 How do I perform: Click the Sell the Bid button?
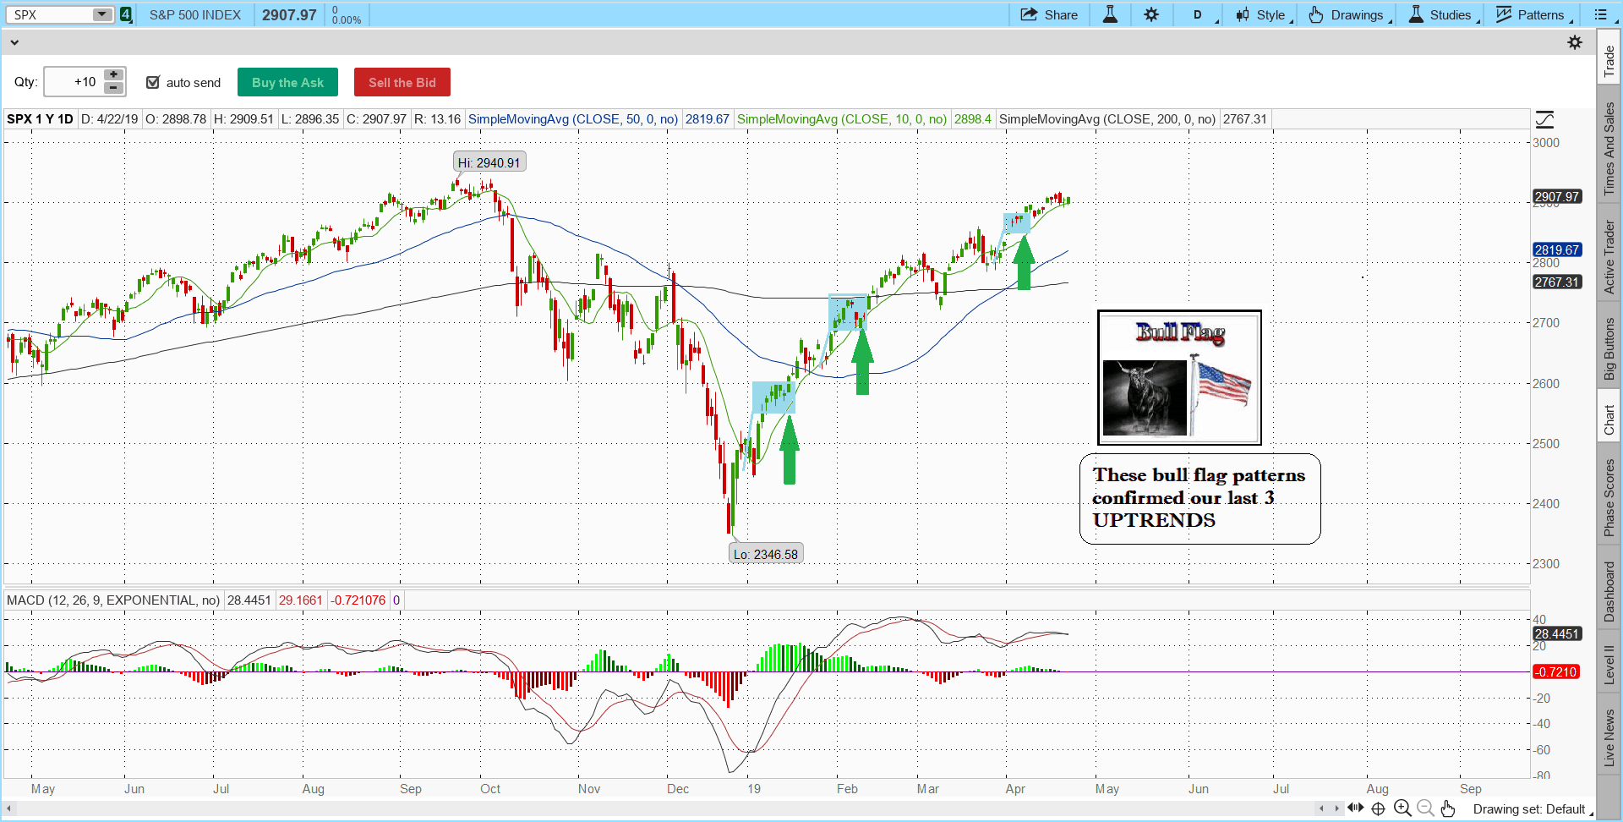[402, 82]
